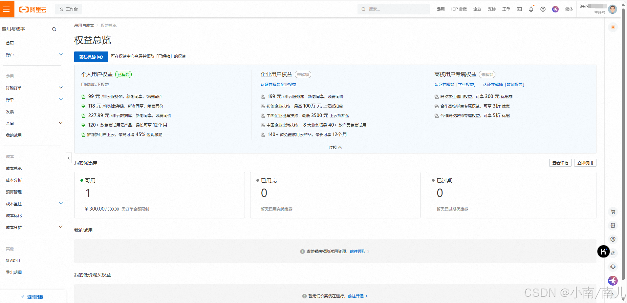Open the 成本优化 sidebar item
This screenshot has height=303, width=627.
click(x=14, y=216)
